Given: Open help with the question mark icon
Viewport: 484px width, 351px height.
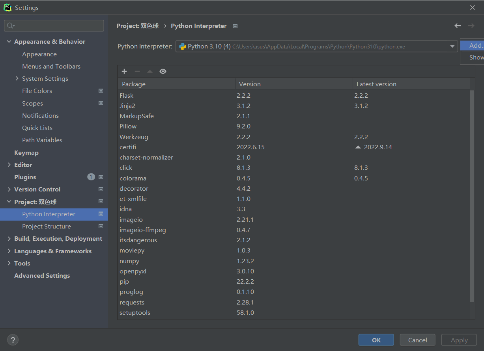Looking at the screenshot, I should (13, 340).
